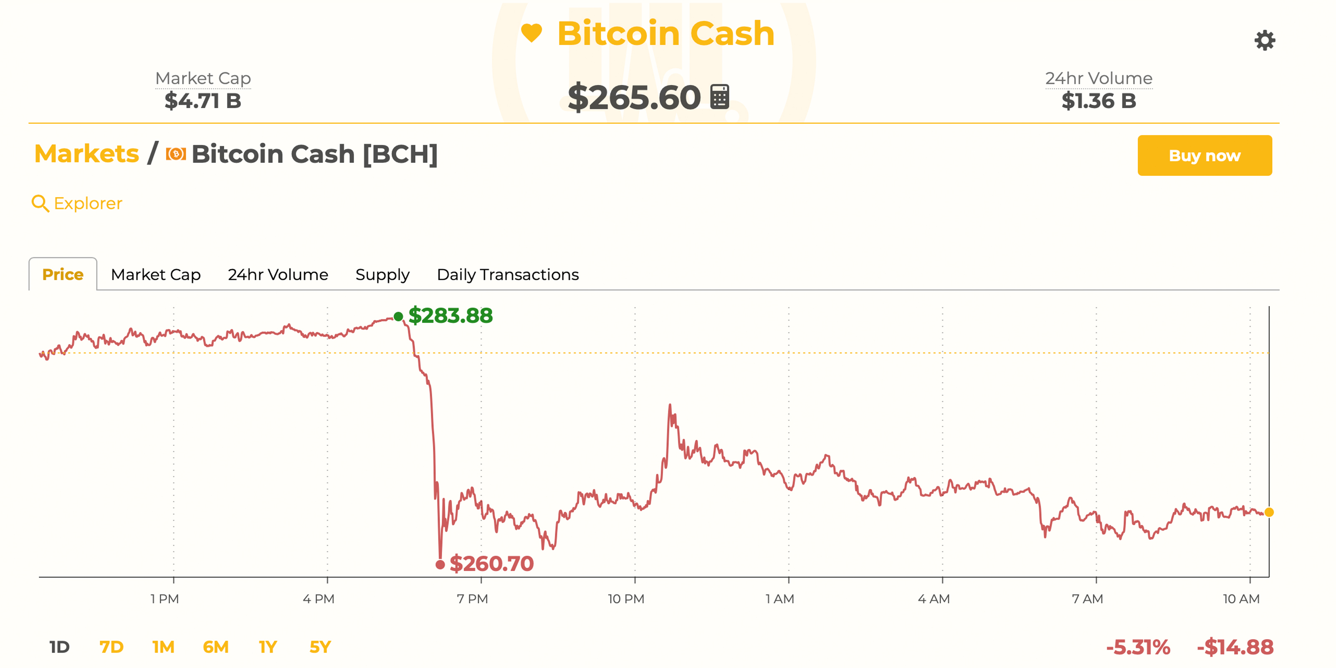Click the Explorer magnifying glass icon
The height and width of the screenshot is (668, 1336).
tap(40, 203)
